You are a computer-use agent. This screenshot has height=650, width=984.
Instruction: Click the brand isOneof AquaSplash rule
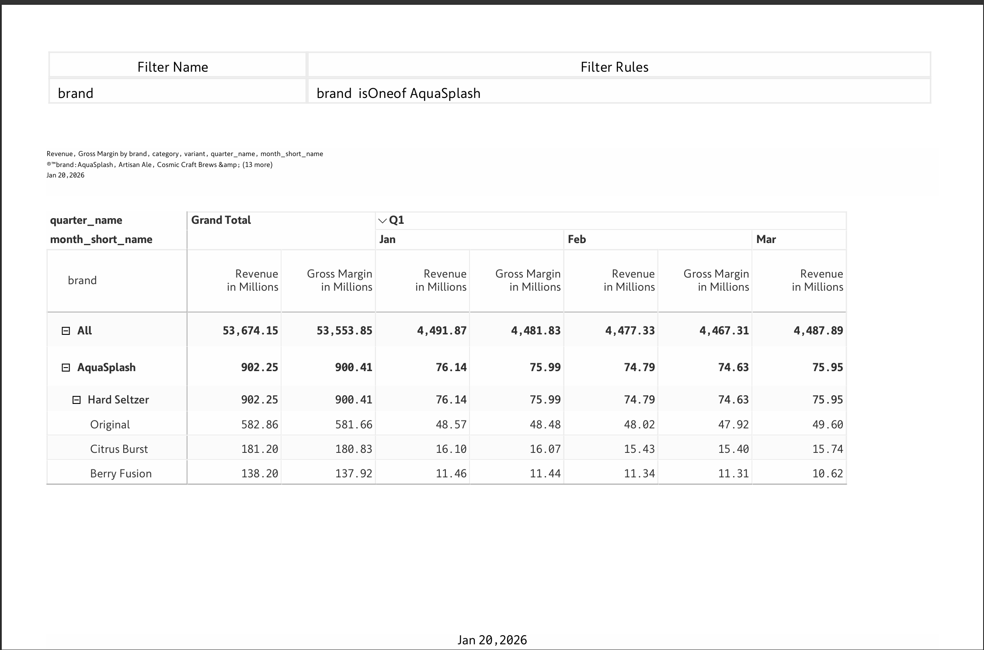398,93
